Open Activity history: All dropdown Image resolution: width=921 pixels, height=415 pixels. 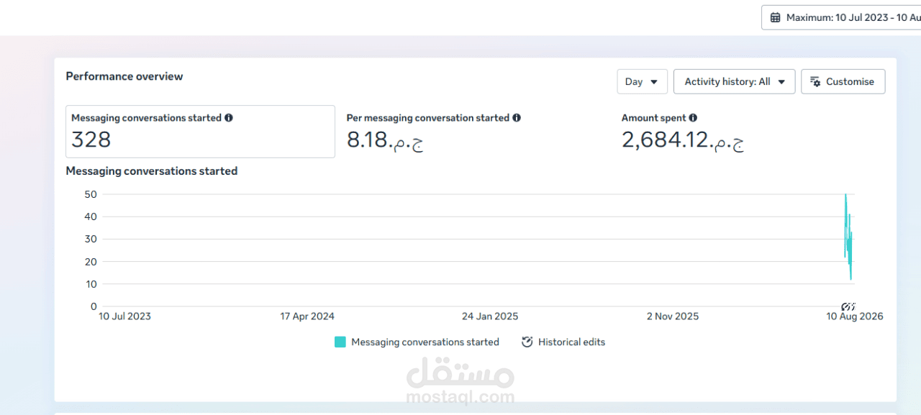tap(734, 81)
